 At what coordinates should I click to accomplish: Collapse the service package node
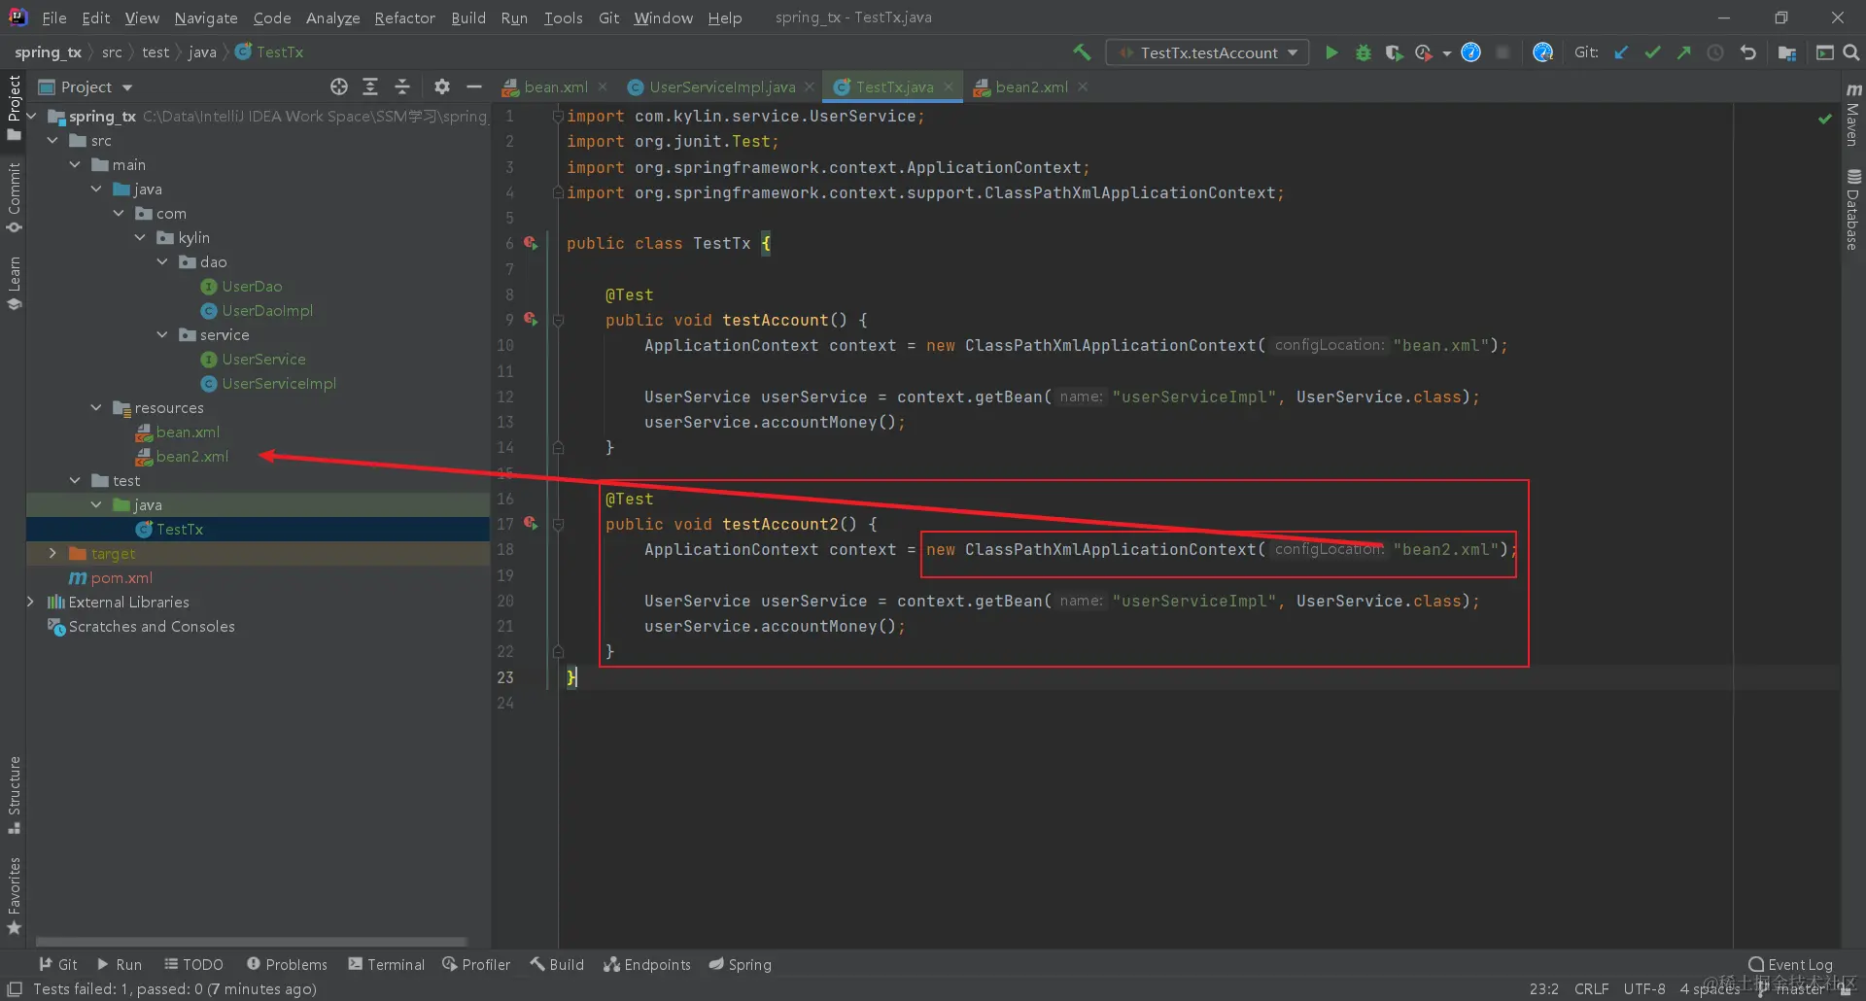click(x=162, y=335)
